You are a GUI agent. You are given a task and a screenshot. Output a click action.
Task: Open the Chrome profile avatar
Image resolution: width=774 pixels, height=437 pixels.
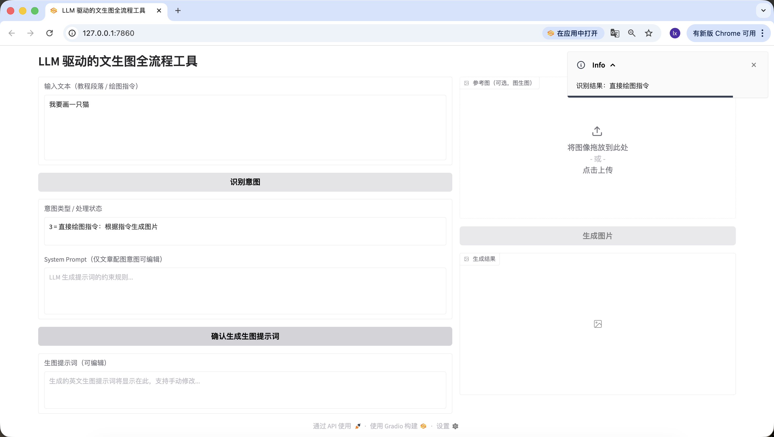[x=675, y=33]
